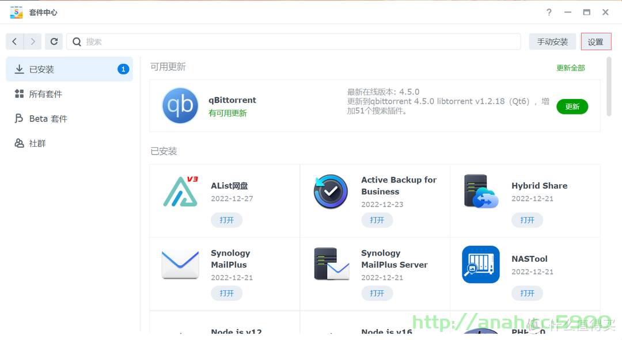622x340 pixels.
Task: Minimize the Package Center window
Action: (x=568, y=12)
